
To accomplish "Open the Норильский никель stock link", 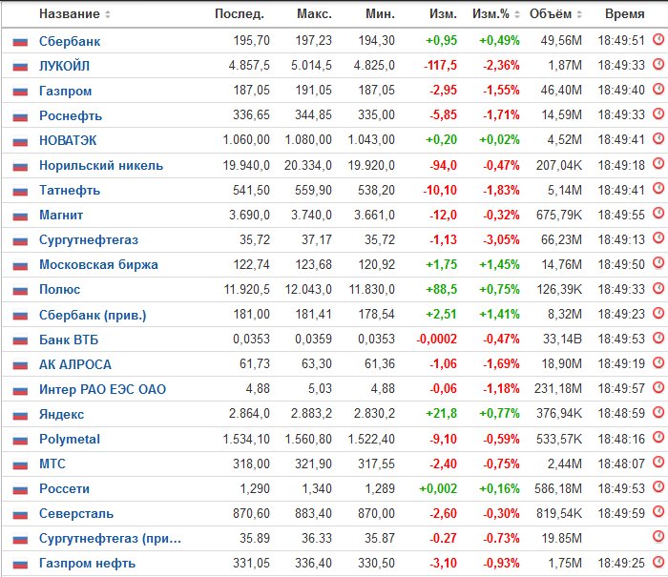I will (101, 165).
